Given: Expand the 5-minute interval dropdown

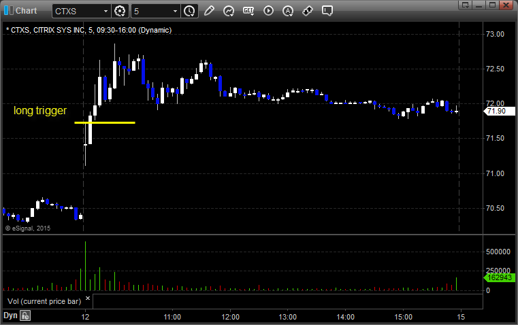Looking at the screenshot, I should click(x=175, y=11).
